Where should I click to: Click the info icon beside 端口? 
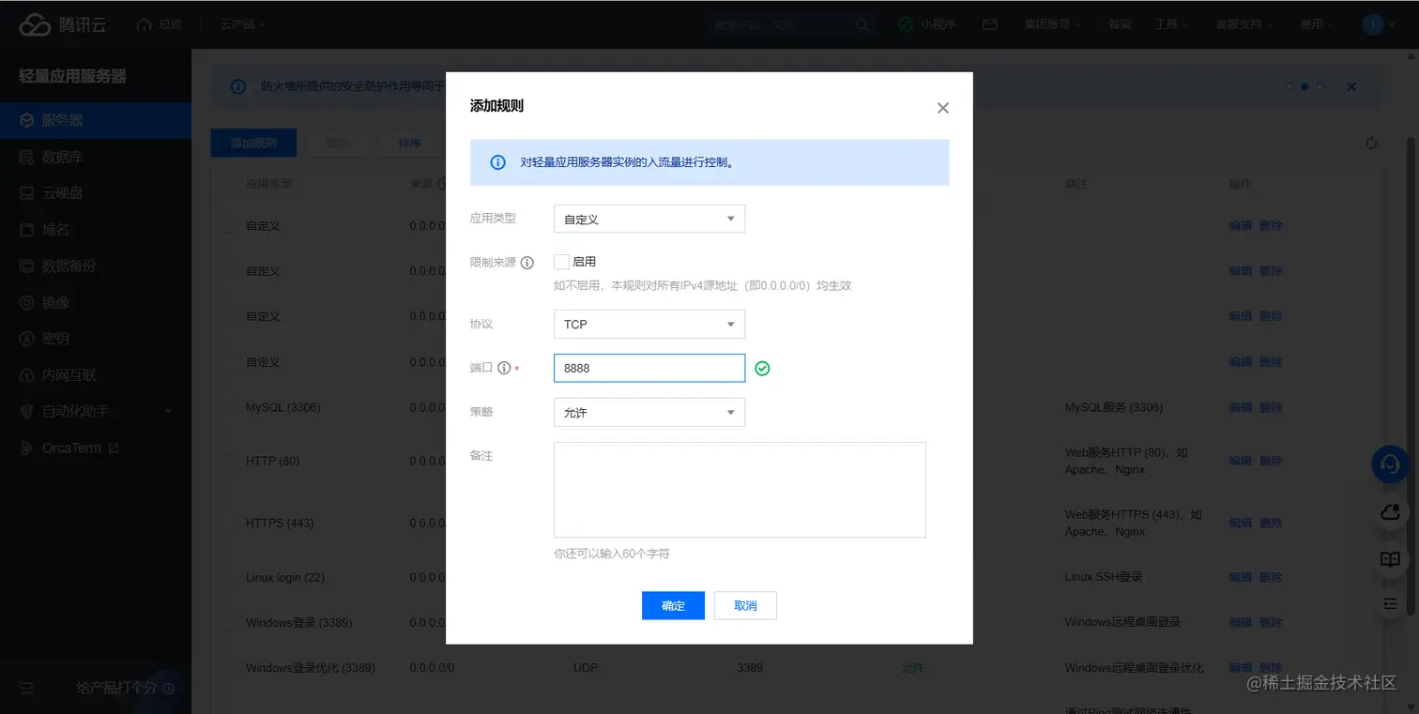[504, 368]
